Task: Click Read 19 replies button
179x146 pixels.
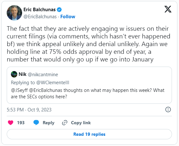Action: coord(89,134)
